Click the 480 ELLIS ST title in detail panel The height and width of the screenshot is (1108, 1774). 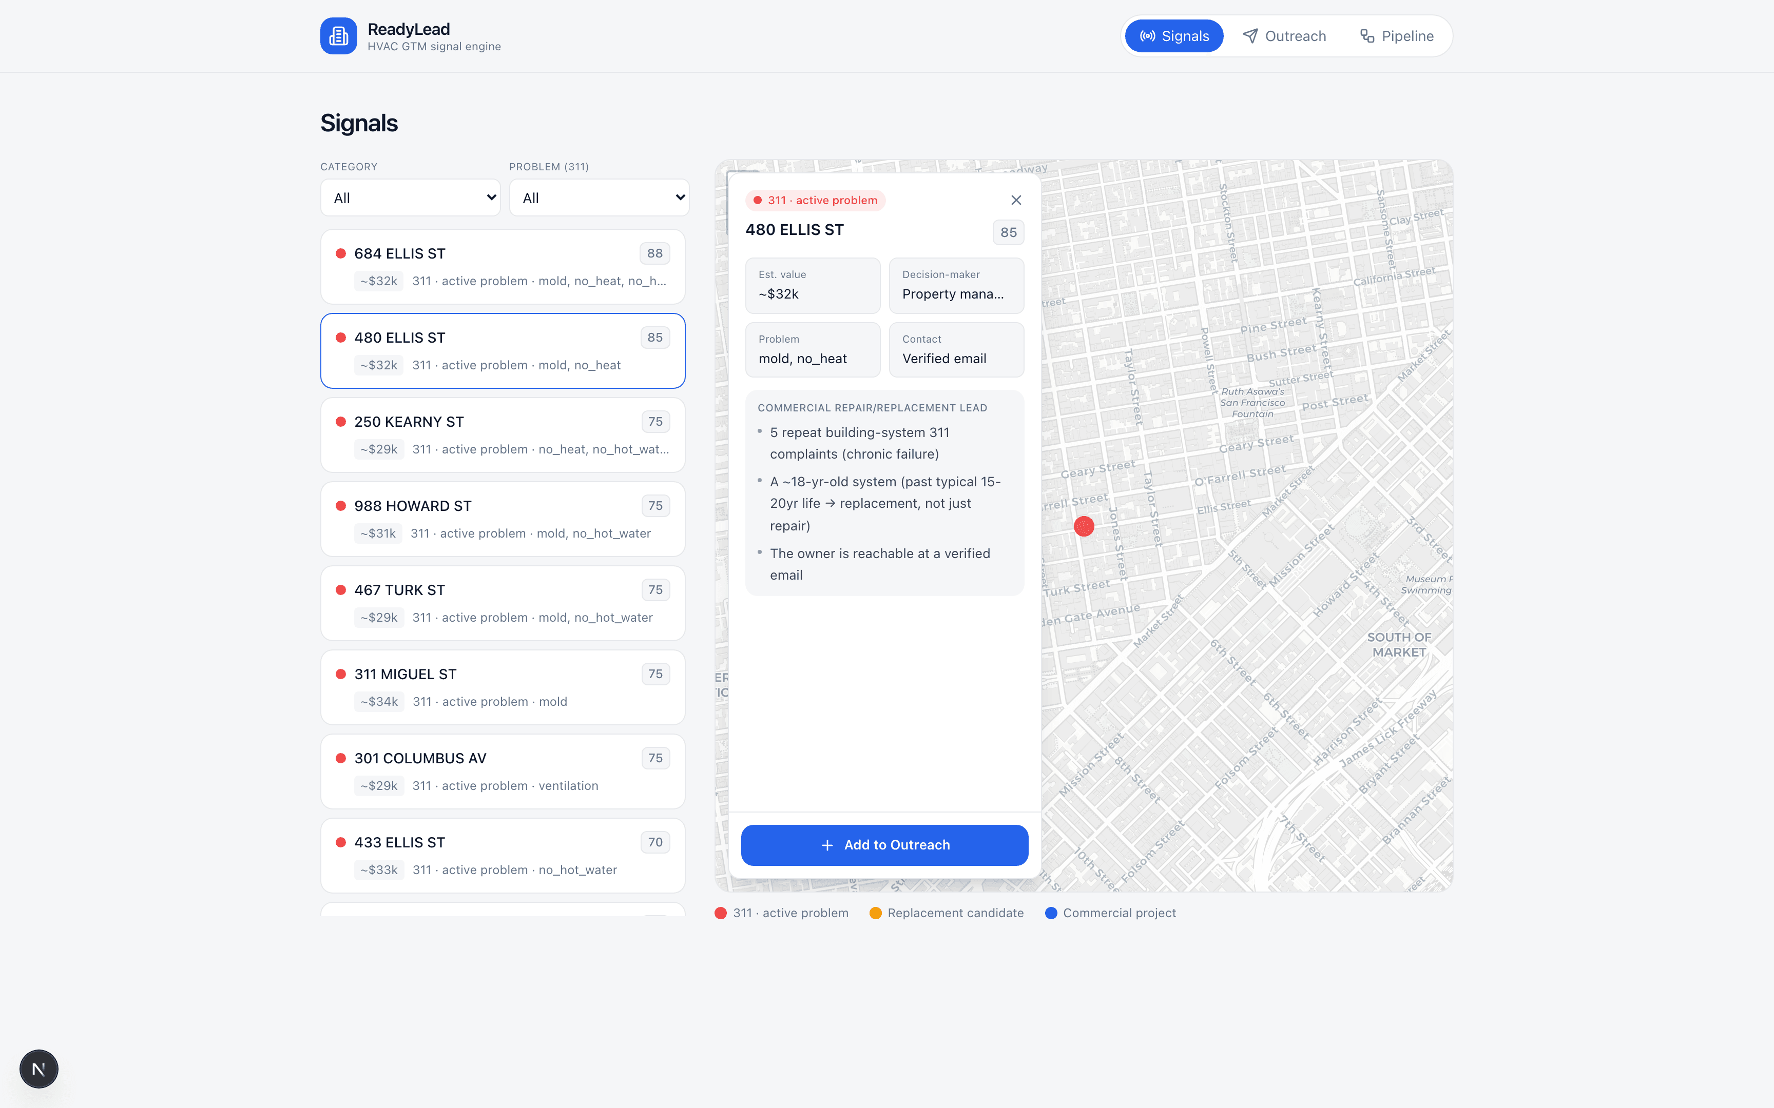point(795,230)
